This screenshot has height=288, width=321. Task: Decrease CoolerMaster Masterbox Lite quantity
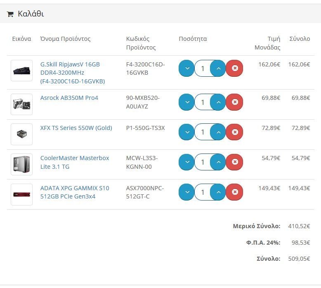click(x=186, y=162)
